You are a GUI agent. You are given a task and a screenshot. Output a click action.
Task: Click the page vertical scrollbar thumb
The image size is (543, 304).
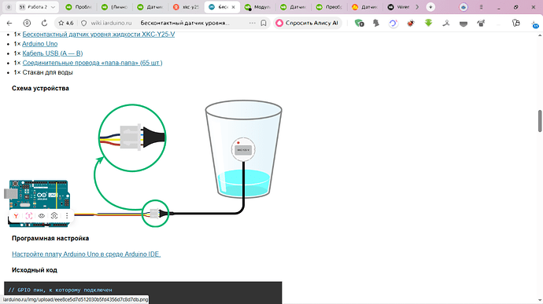540,121
